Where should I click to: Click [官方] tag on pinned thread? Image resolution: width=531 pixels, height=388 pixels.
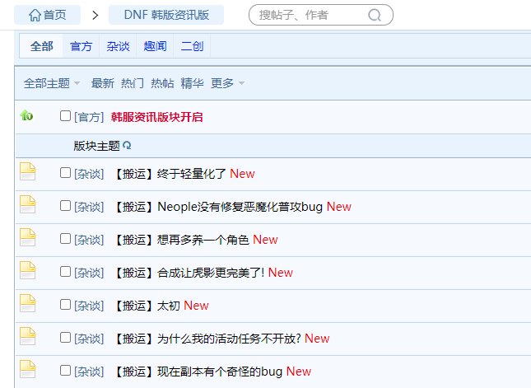point(89,117)
